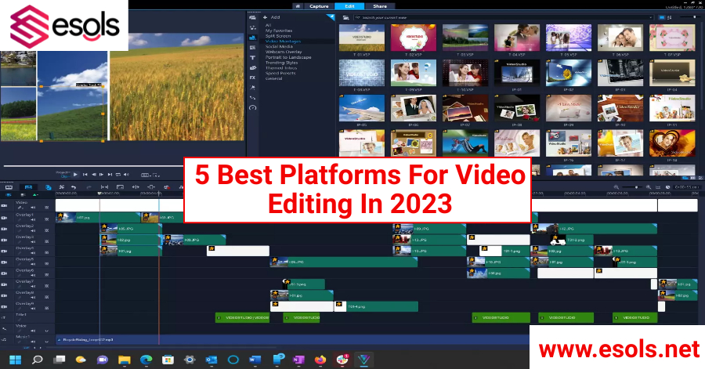Jump to the start of preview
This screenshot has height=369, width=705.
point(85,175)
